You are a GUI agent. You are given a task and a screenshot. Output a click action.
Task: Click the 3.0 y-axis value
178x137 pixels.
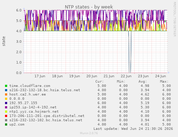tap(19, 41)
